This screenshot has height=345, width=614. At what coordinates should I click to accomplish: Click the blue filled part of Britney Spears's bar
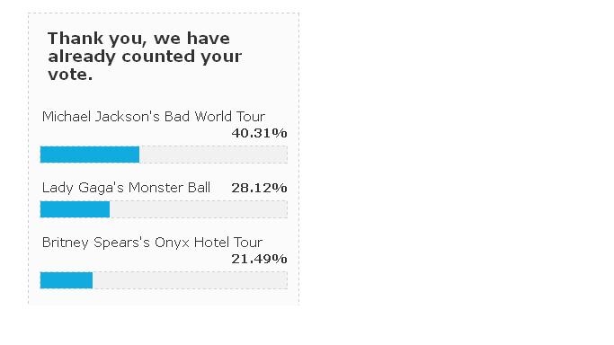tap(67, 280)
